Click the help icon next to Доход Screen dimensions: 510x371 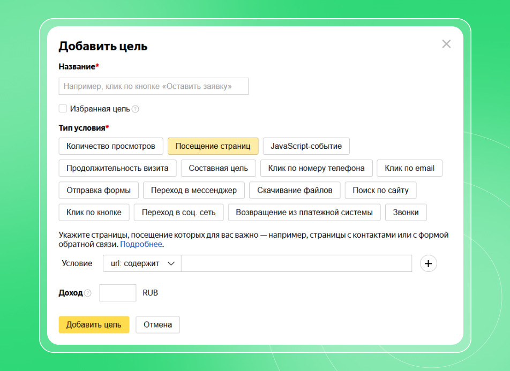click(x=87, y=293)
